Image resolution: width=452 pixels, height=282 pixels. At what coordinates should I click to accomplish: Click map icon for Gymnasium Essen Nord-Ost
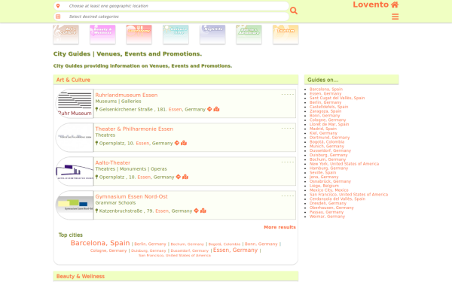pos(203,211)
